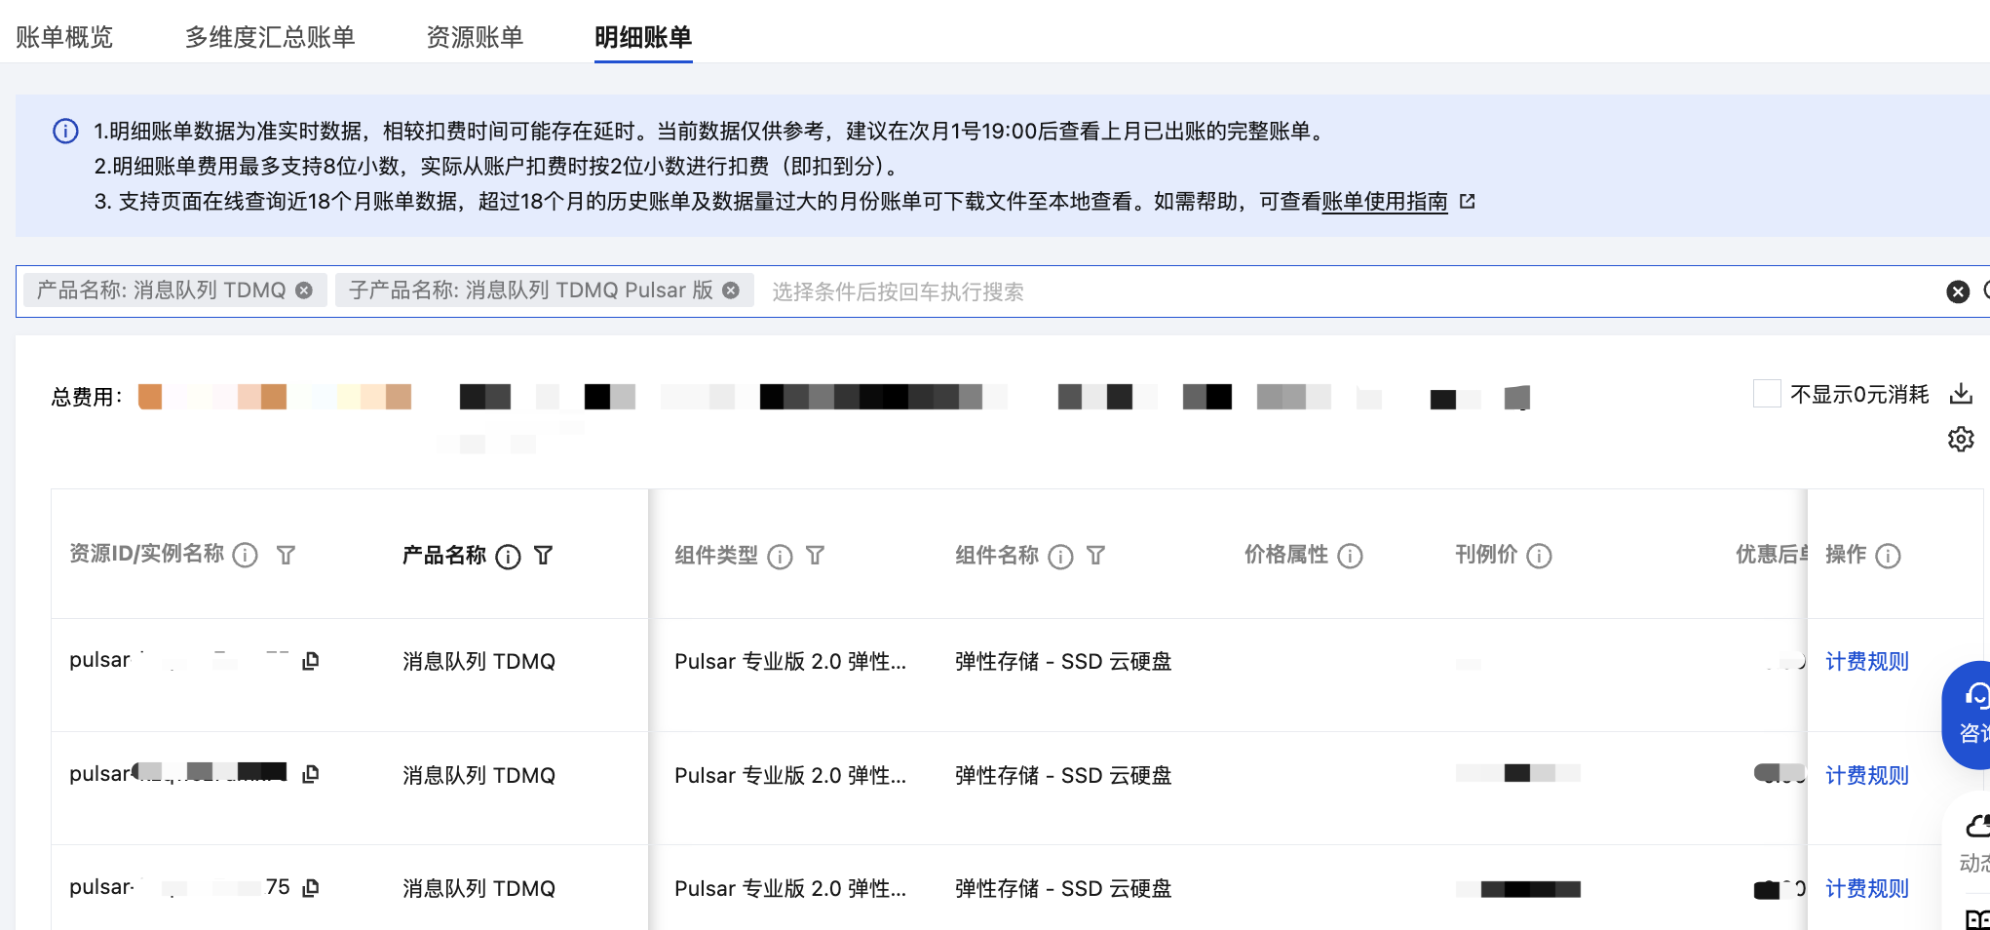Copy the first row pulsar resource ID
Screen dimensions: 1990x930
[x=311, y=661]
